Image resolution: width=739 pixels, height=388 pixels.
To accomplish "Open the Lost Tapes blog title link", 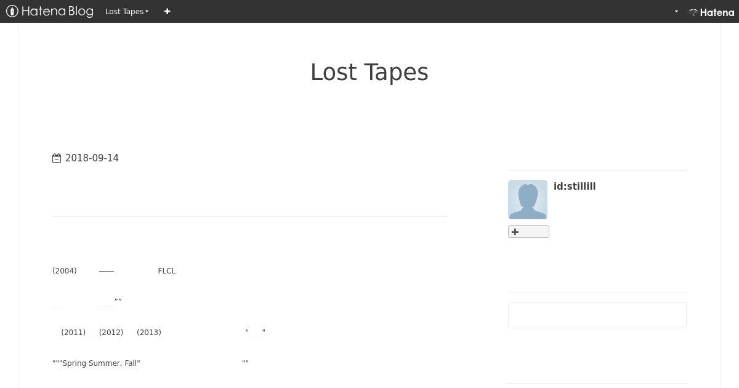I will pyautogui.click(x=369, y=72).
